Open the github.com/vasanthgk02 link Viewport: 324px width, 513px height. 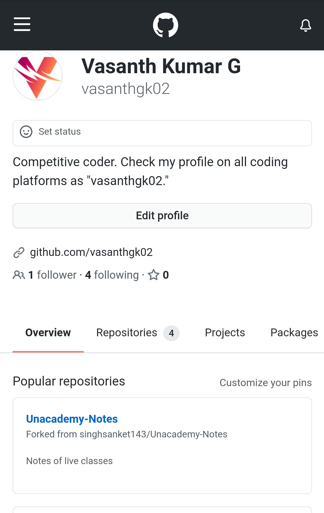coord(91,252)
